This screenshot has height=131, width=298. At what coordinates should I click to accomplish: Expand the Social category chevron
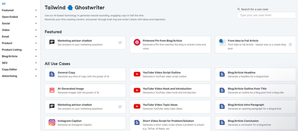point(36,23)
